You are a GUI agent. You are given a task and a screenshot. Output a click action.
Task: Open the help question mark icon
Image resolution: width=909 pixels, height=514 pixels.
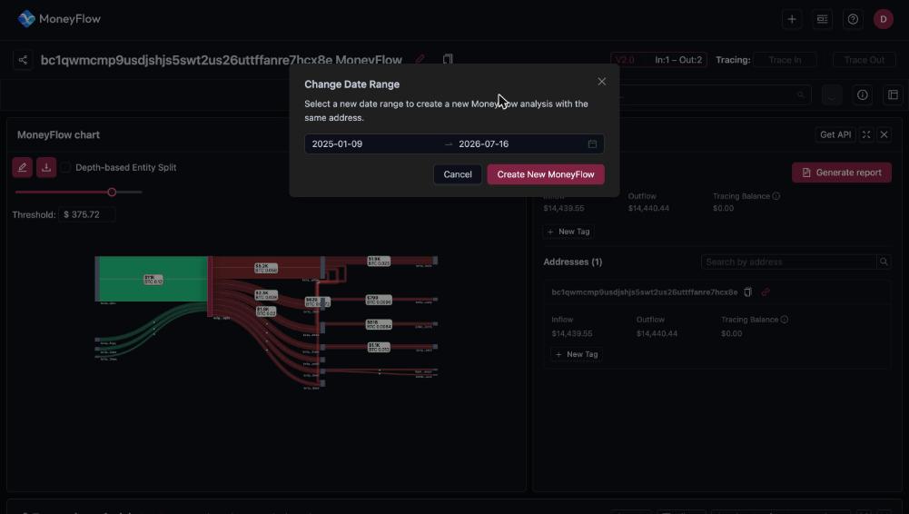853,19
